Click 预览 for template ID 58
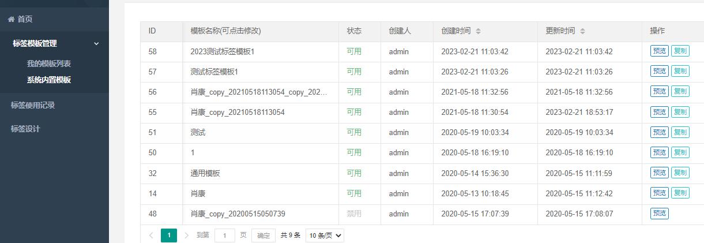Screen dimensions: 704x243 [660, 51]
